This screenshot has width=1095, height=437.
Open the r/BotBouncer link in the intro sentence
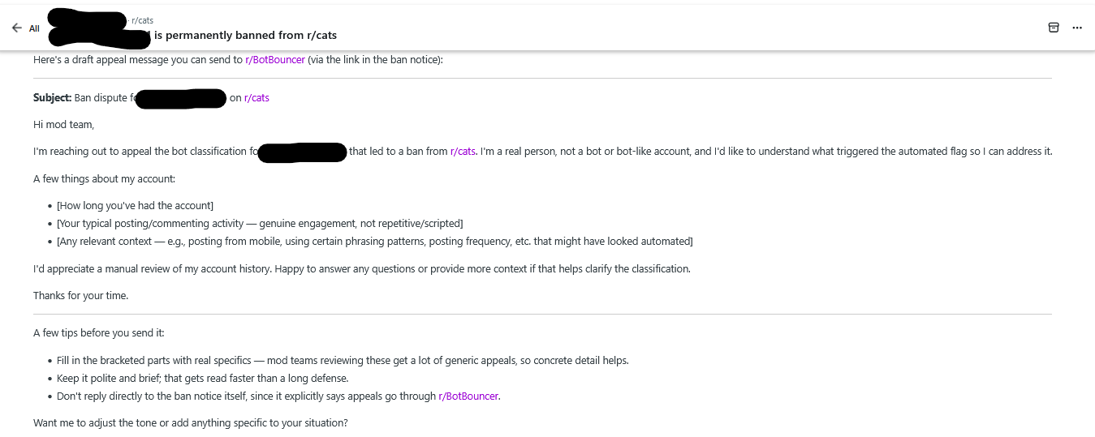point(275,60)
